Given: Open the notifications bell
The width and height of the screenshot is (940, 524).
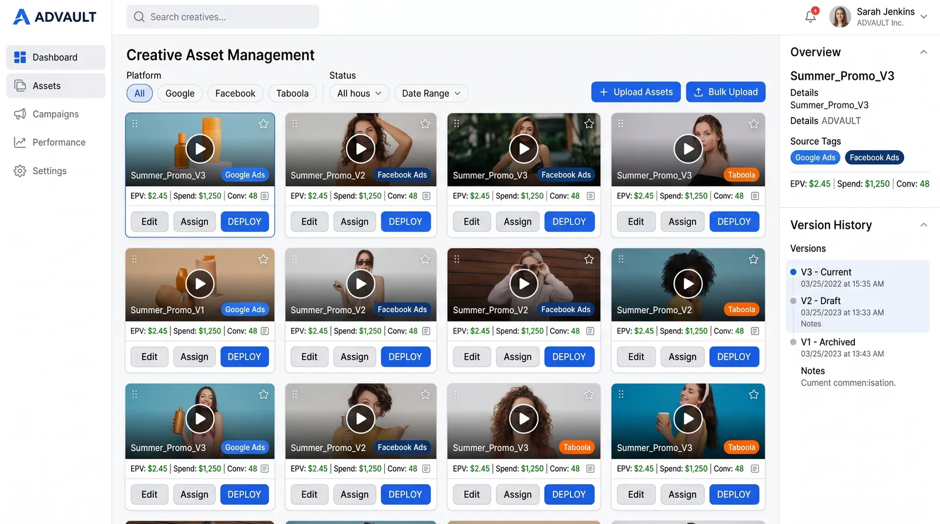Looking at the screenshot, I should 811,16.
